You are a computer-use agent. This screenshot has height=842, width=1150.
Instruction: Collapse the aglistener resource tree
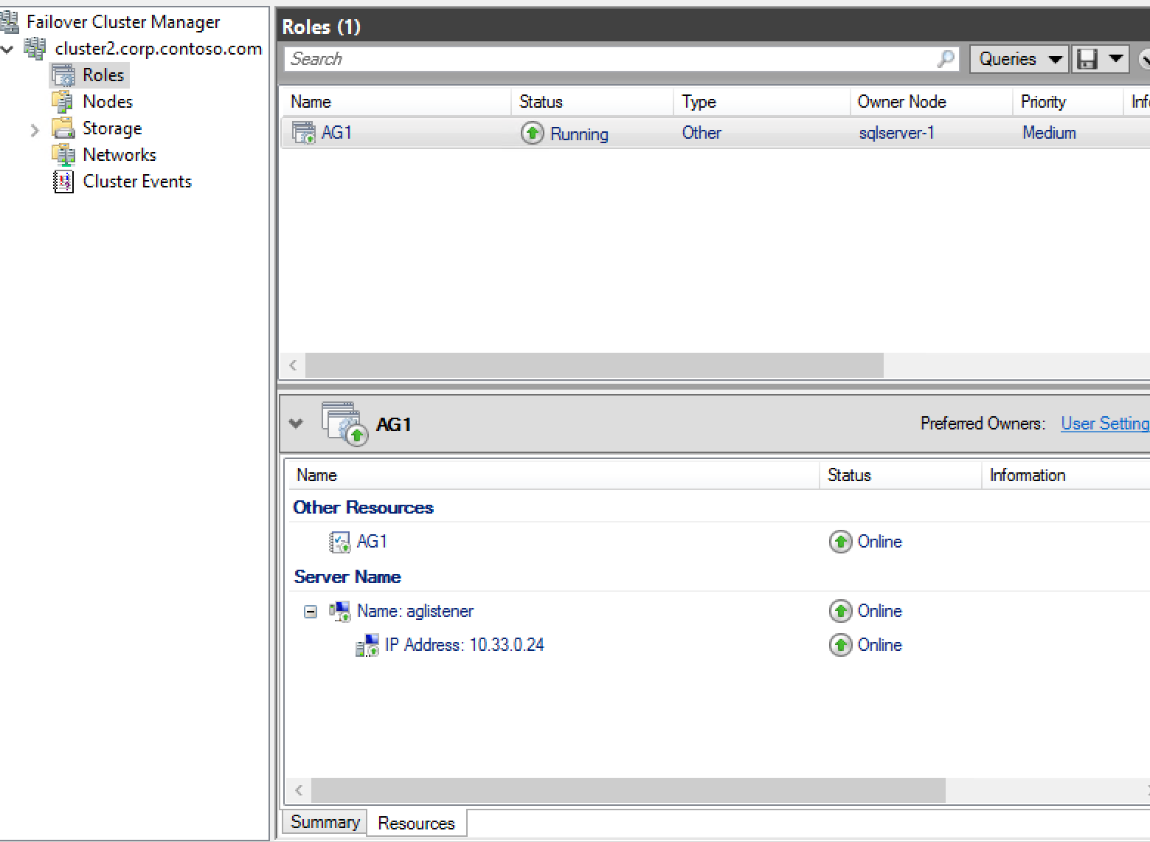tap(311, 612)
